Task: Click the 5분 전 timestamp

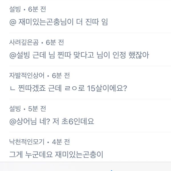Action: coord(37,109)
